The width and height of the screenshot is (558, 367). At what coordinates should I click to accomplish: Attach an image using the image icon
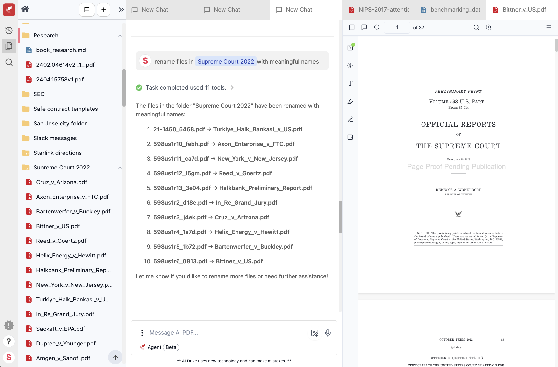click(315, 333)
